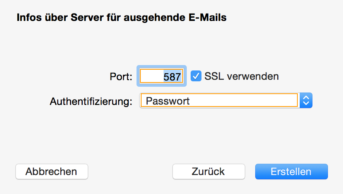343x194 pixels.
Task: Click the dialog heading about outgoing mail server
Action: coord(121,17)
